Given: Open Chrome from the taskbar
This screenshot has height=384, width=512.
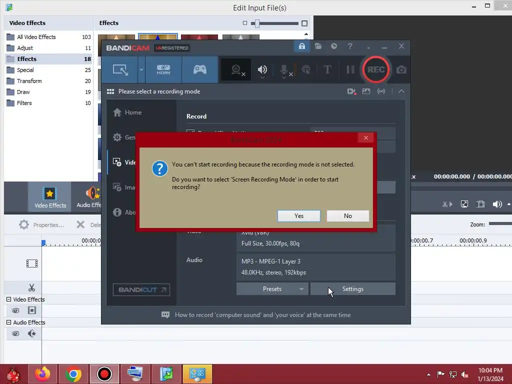Looking at the screenshot, I should coord(73,374).
